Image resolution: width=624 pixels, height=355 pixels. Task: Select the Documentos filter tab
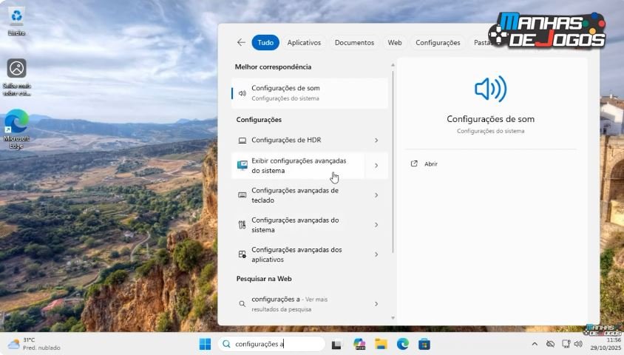[354, 43]
